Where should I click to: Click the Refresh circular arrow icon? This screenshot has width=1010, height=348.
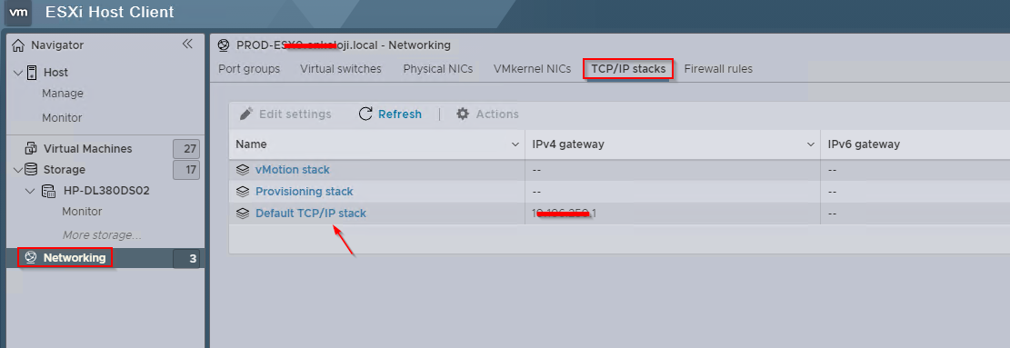(365, 114)
